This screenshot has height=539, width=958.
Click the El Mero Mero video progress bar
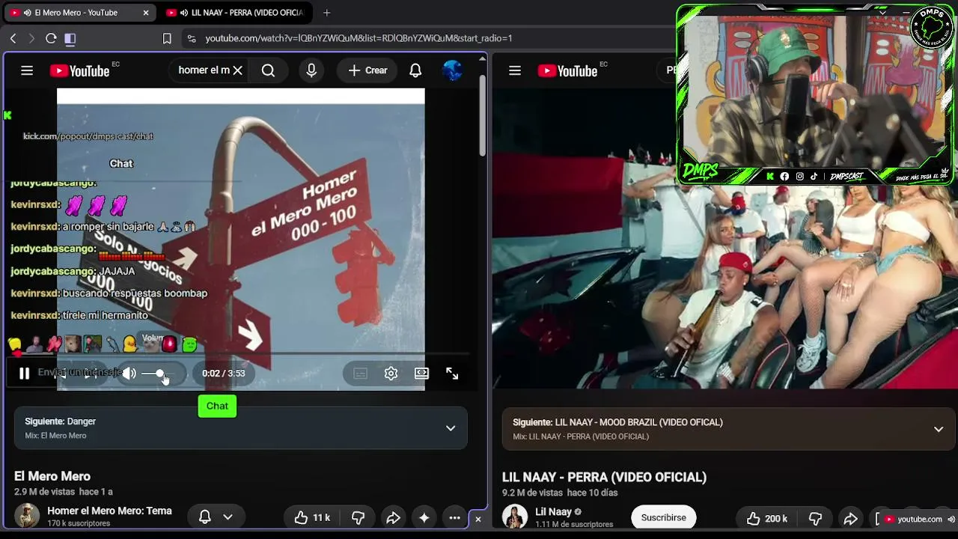coord(241,353)
